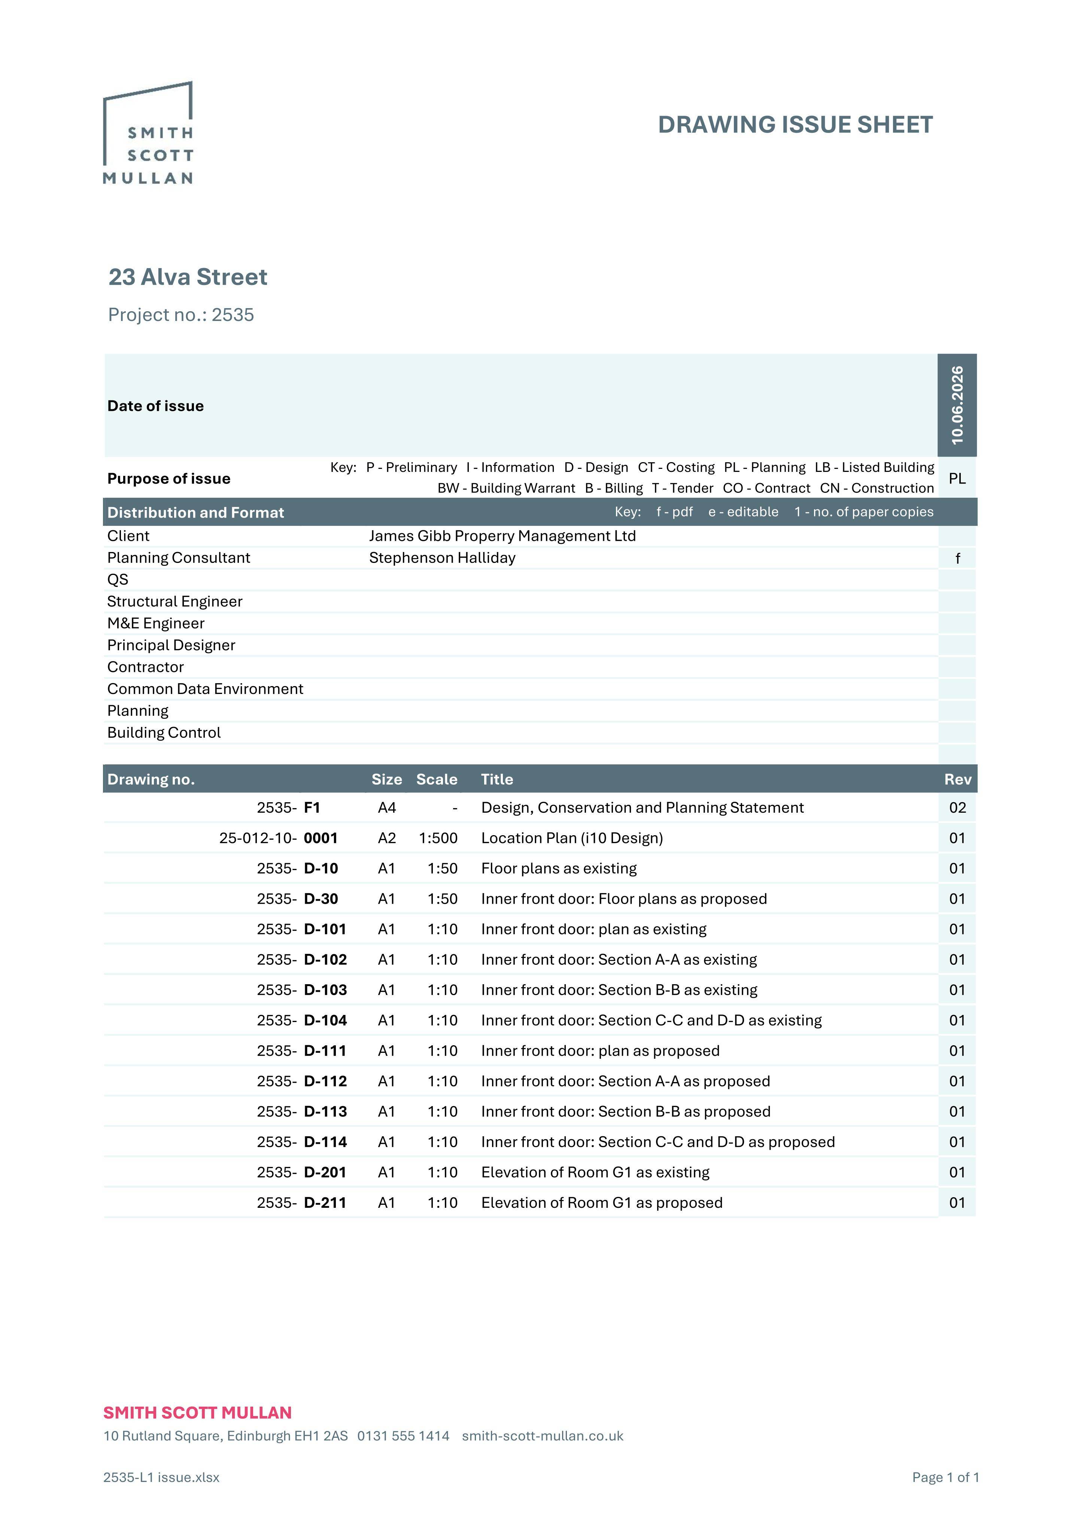This screenshot has height=1534, width=1084.
Task: Click drawing number 'D-102'
Action: pos(325,960)
